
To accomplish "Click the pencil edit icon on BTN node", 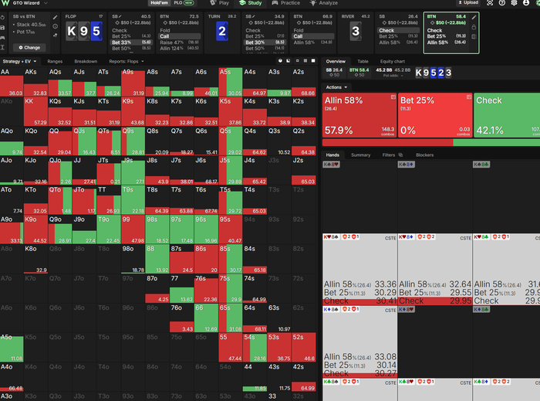I will pyautogui.click(x=474, y=17).
